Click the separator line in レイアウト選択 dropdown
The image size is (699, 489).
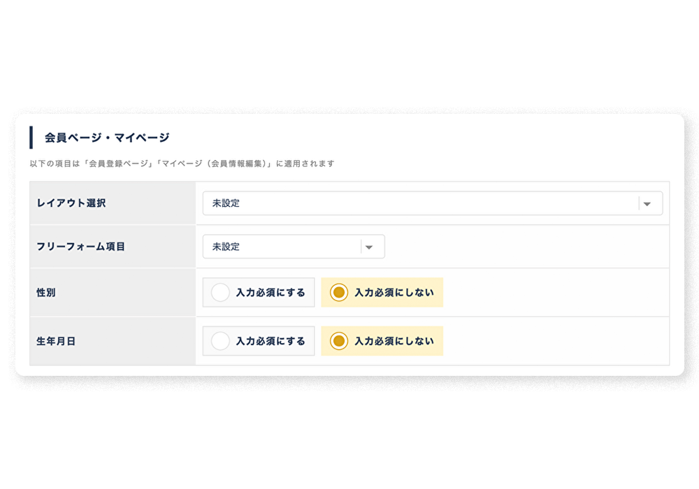[639, 203]
